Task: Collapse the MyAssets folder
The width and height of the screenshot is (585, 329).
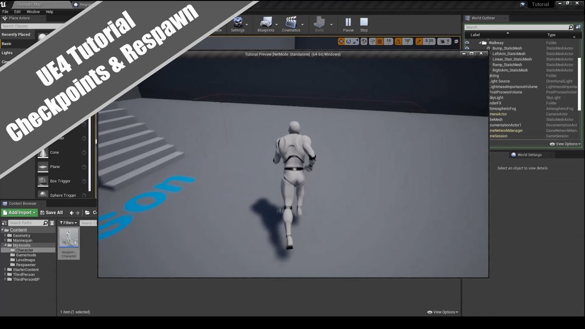Action: tap(5, 245)
